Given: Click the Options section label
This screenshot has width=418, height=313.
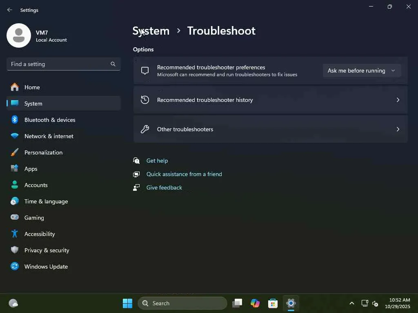Looking at the screenshot, I should coord(143,49).
